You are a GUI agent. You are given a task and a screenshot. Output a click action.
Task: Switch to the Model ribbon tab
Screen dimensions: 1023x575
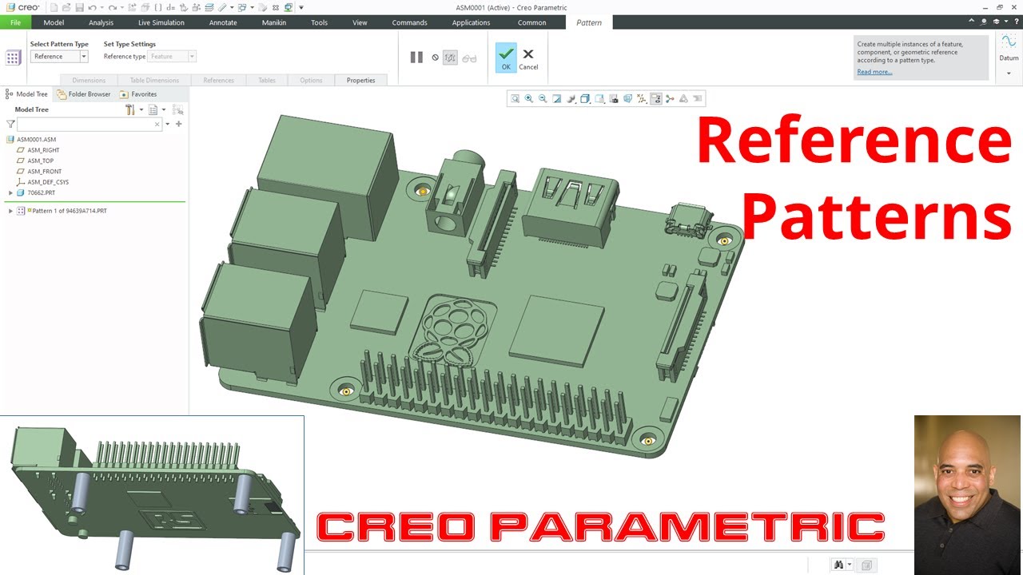(x=54, y=22)
